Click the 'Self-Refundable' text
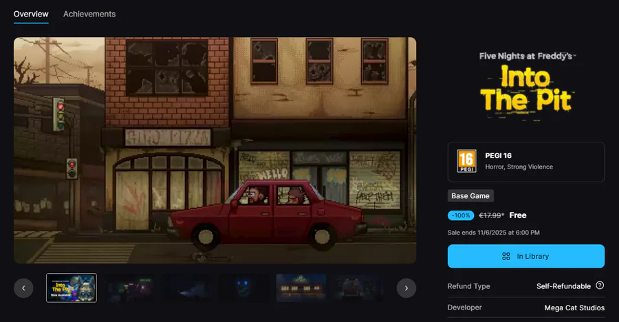 tap(563, 286)
